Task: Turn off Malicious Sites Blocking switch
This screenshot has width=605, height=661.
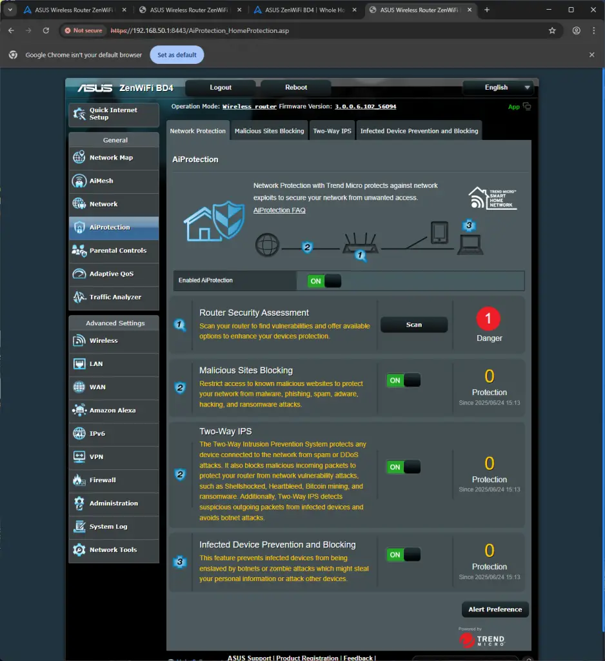Action: click(403, 380)
